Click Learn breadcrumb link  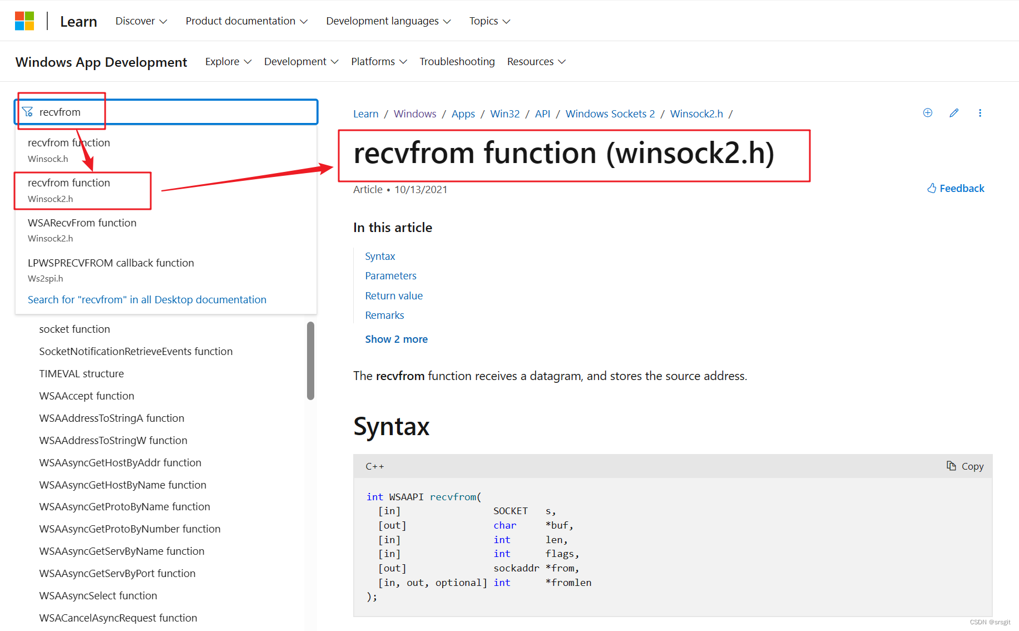[365, 114]
